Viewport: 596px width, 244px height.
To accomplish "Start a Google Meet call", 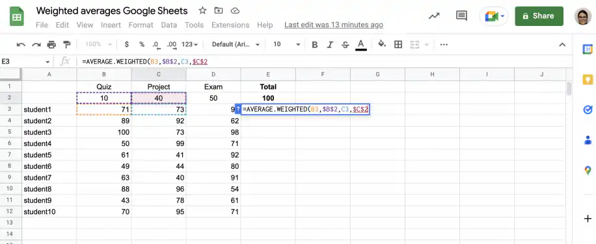I will click(491, 16).
